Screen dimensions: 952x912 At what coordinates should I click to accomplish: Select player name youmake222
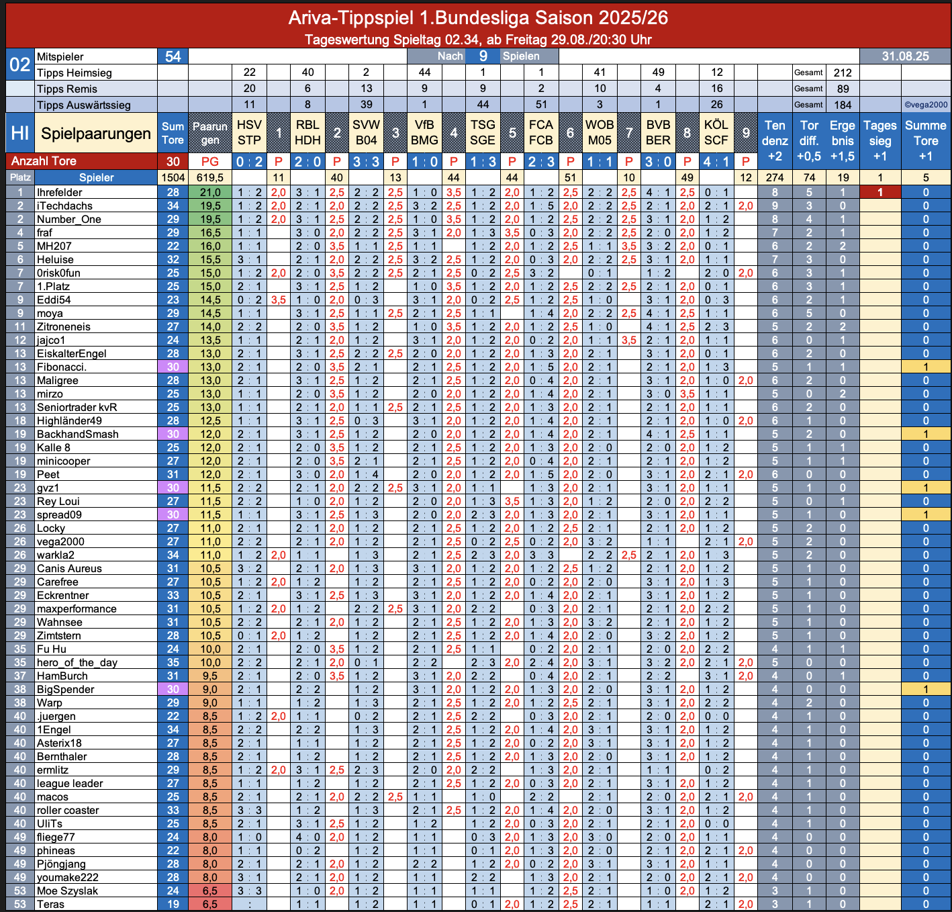click(x=67, y=877)
